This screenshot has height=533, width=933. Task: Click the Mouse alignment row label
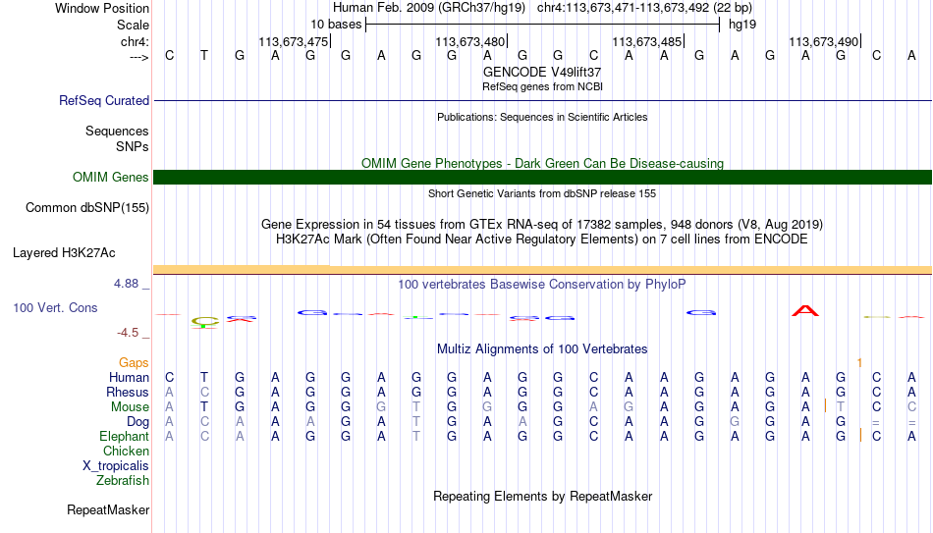tap(130, 407)
